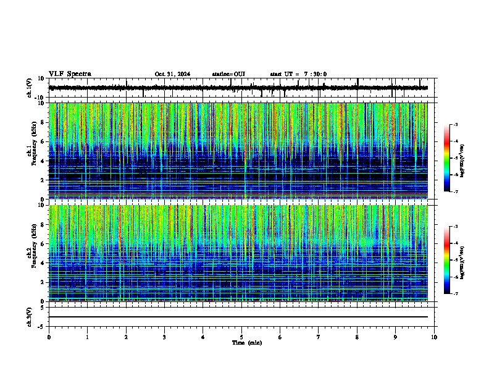Click the "ch.3(V)" axis label
Screen dimensions: 489x378
coord(30,317)
